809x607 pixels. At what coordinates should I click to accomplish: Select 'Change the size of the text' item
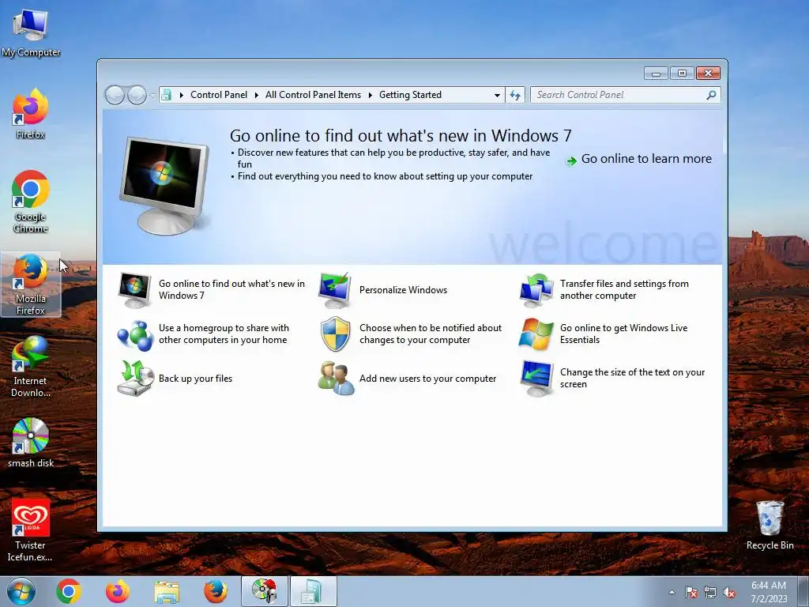[x=613, y=379]
